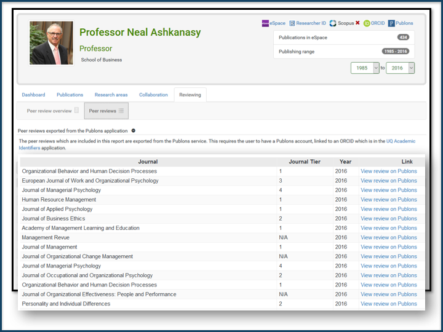Click the Scopus logo icon
The image size is (443, 332).
click(333, 23)
